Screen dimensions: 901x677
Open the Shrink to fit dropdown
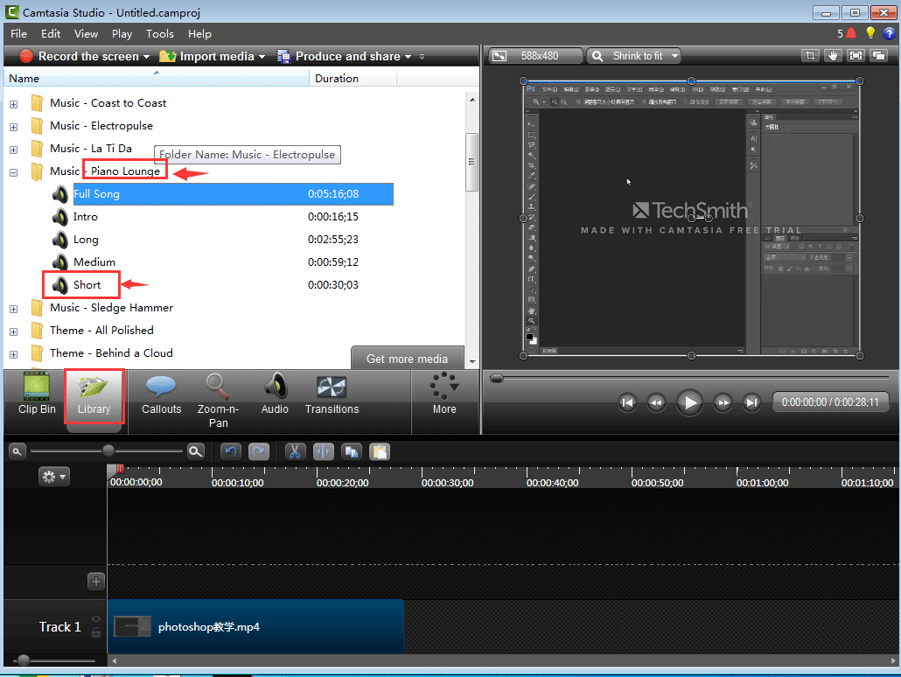(633, 55)
